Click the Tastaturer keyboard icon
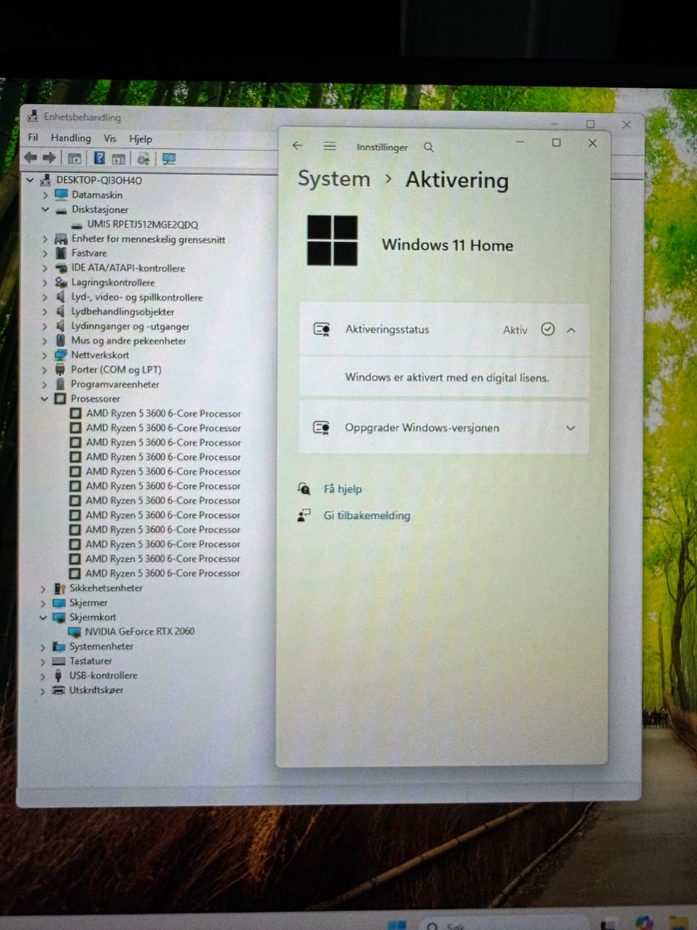This screenshot has width=697, height=930. (x=60, y=661)
